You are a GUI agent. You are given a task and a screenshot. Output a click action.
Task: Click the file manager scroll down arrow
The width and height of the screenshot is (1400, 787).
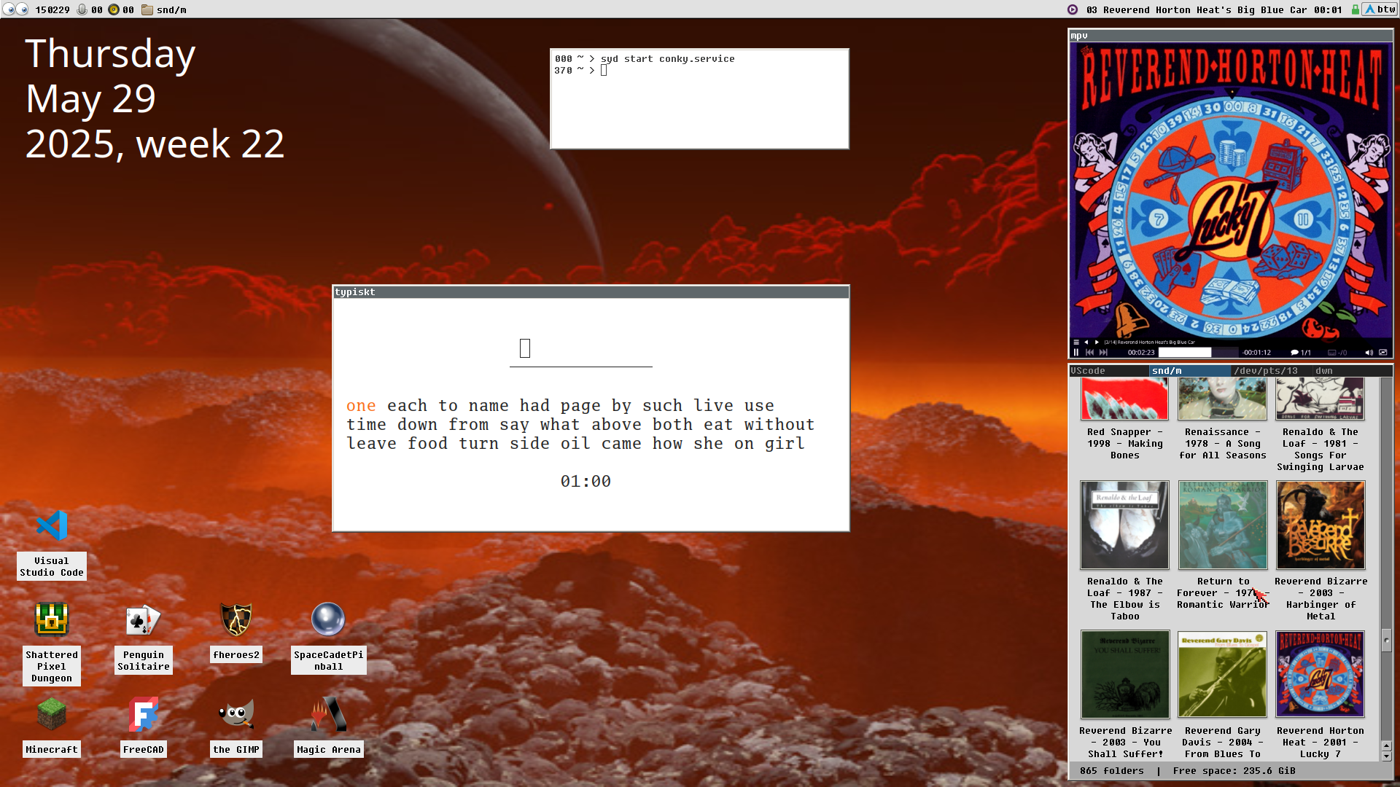click(1386, 756)
